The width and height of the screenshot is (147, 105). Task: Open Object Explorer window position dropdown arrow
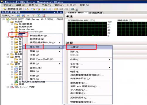pyautogui.click(x=54, y=12)
